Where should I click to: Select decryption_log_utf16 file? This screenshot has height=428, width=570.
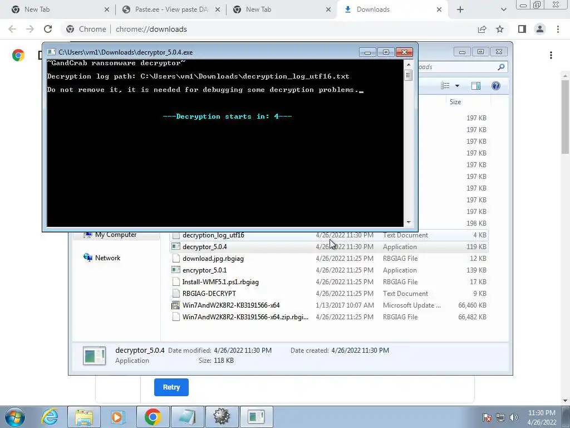click(329, 235)
